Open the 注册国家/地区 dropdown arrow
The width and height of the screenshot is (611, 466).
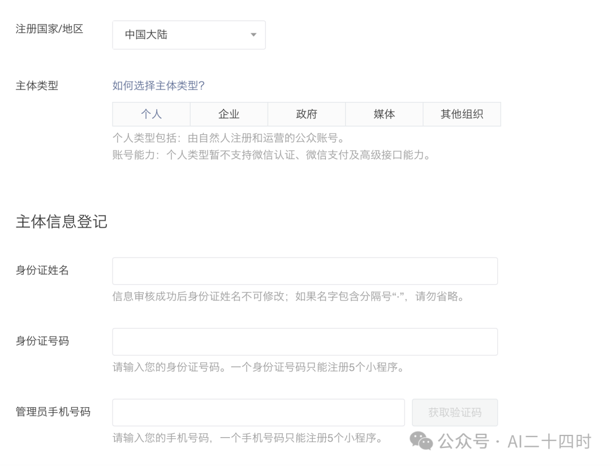point(253,35)
